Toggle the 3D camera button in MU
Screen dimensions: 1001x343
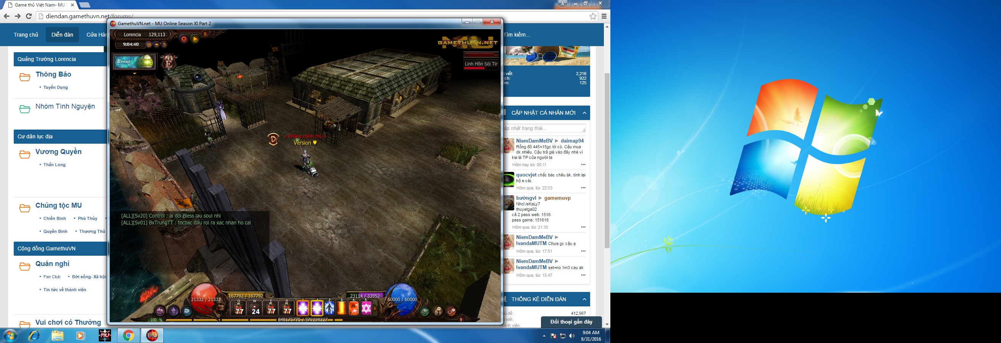click(148, 45)
